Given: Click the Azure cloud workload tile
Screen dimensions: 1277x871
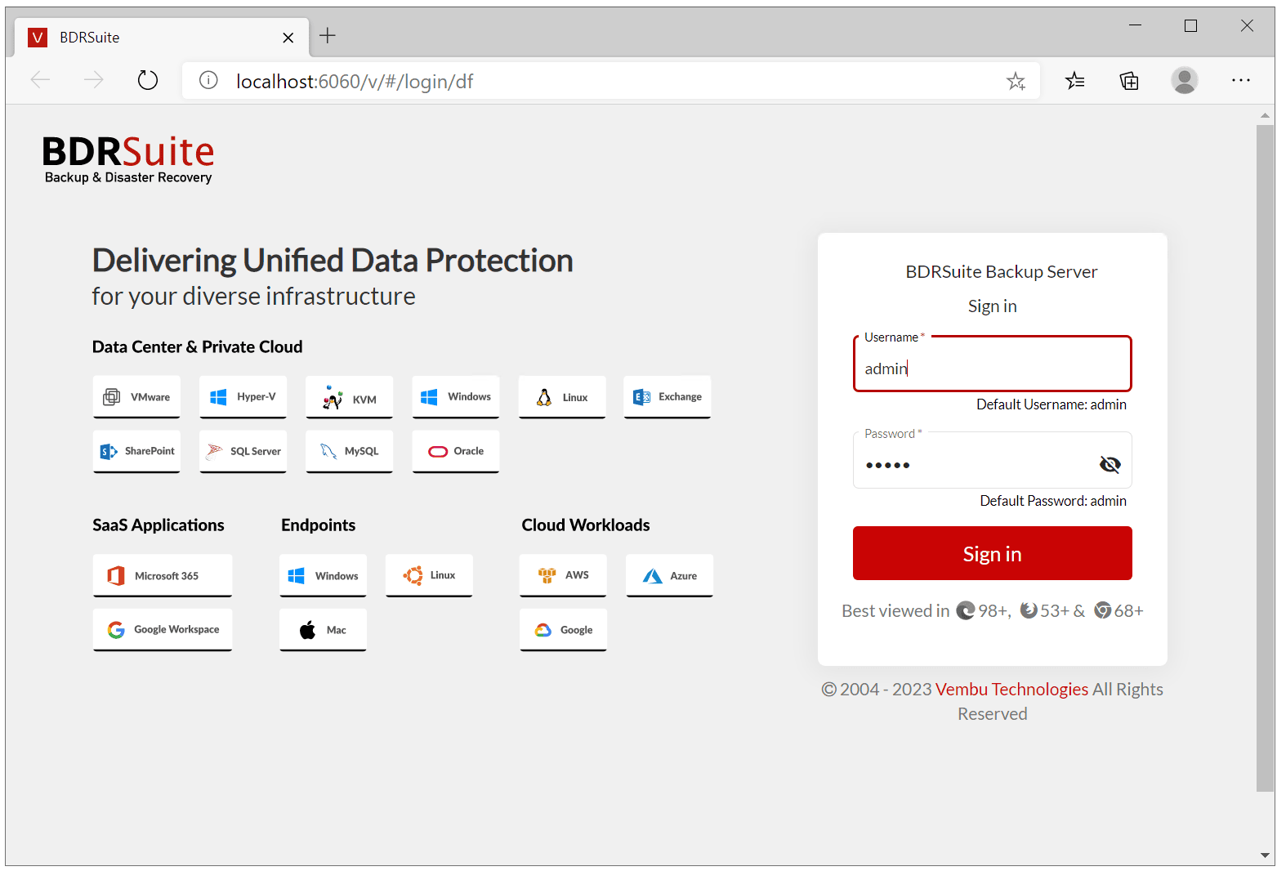Looking at the screenshot, I should coord(670,575).
